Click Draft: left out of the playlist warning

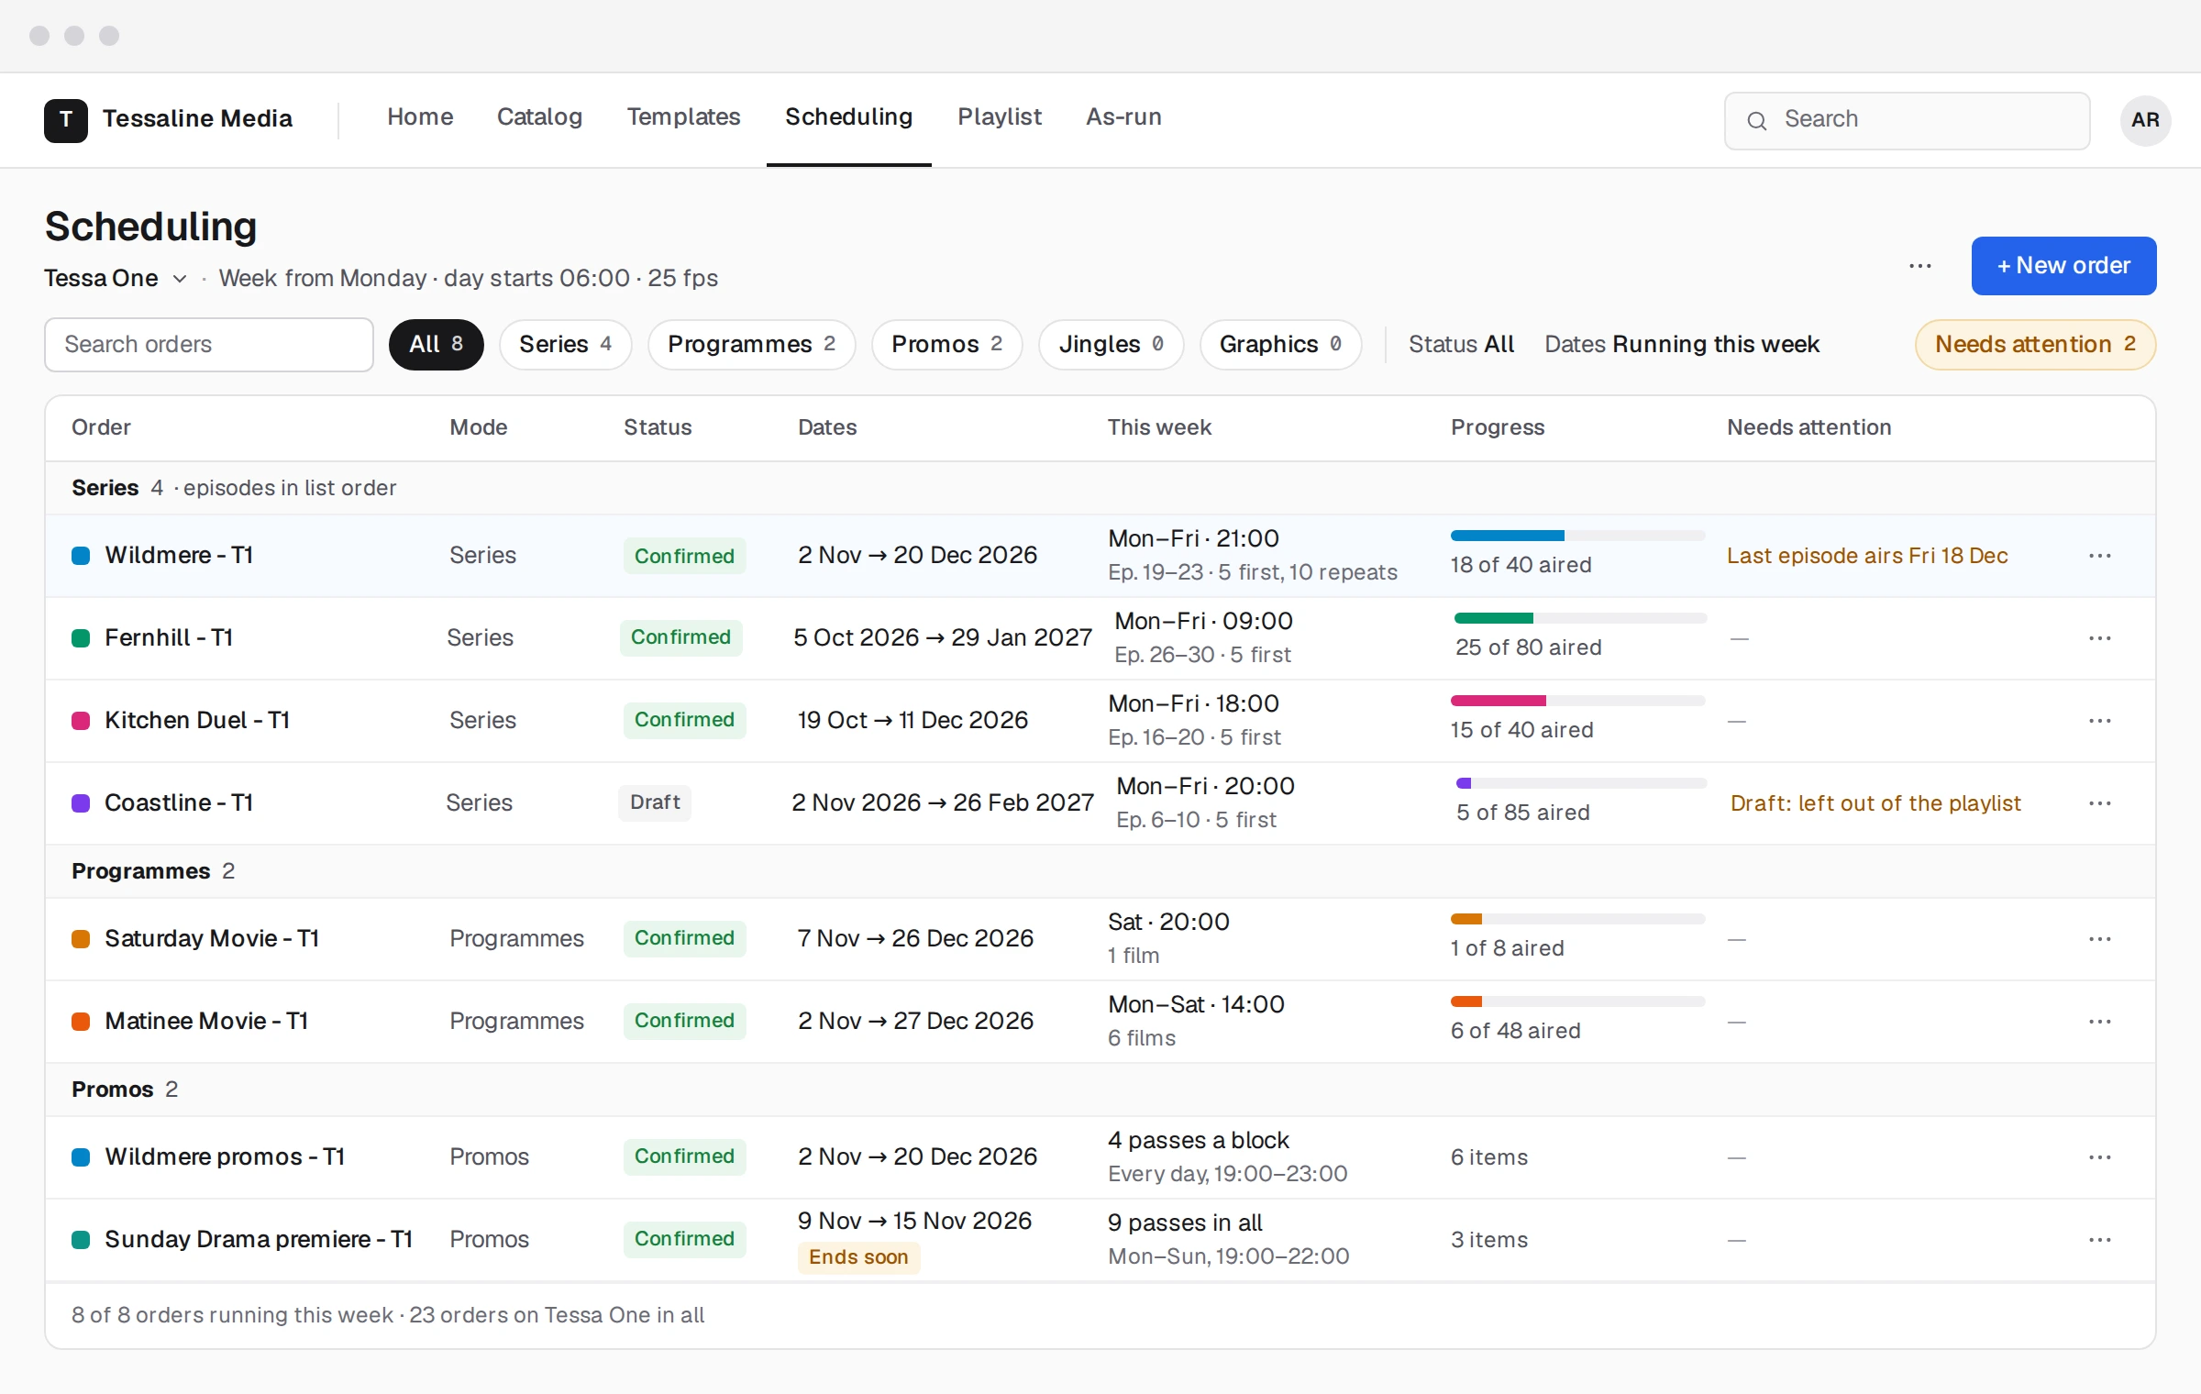pyautogui.click(x=1875, y=803)
